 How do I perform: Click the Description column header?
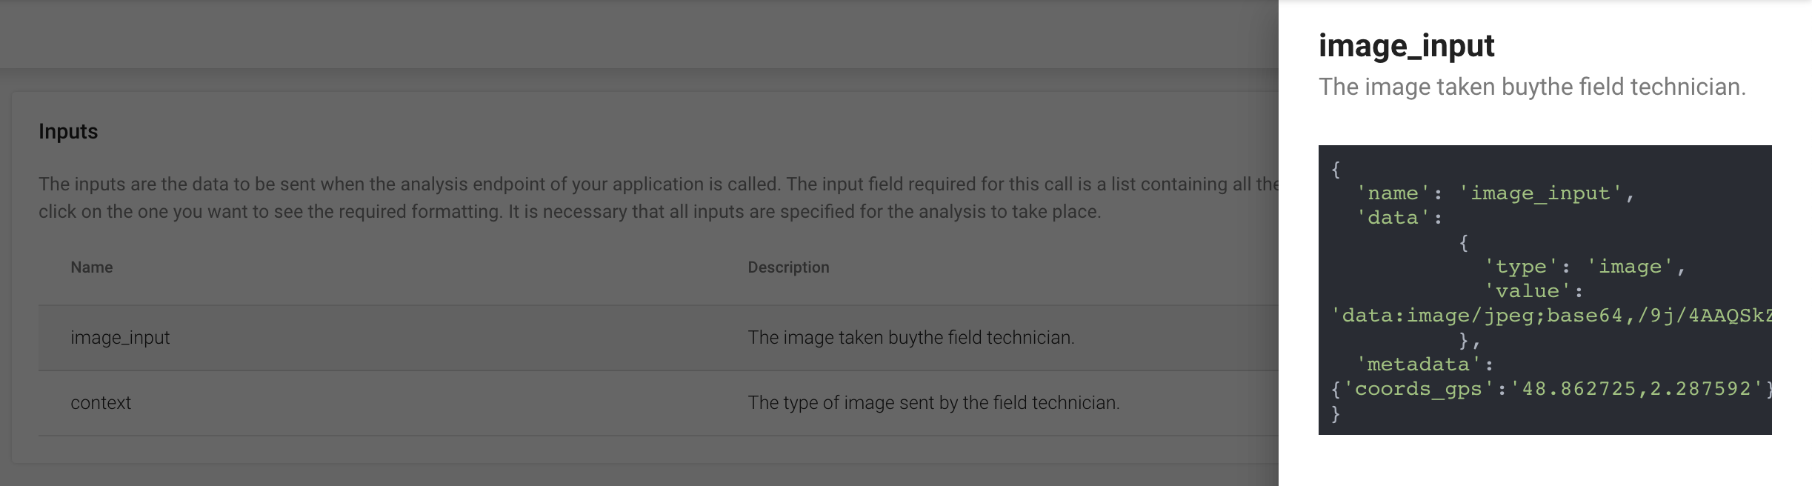pyautogui.click(x=788, y=267)
